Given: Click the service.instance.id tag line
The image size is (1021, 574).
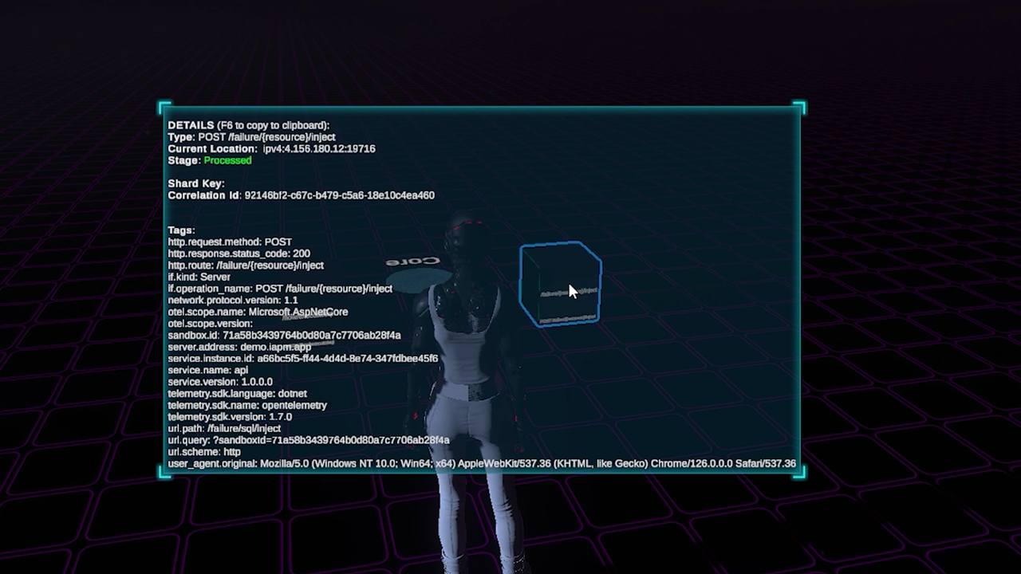Looking at the screenshot, I should (x=302, y=359).
